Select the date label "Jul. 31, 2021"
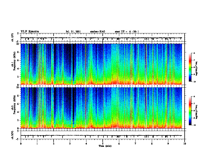The image size is (208, 161). click(73, 32)
